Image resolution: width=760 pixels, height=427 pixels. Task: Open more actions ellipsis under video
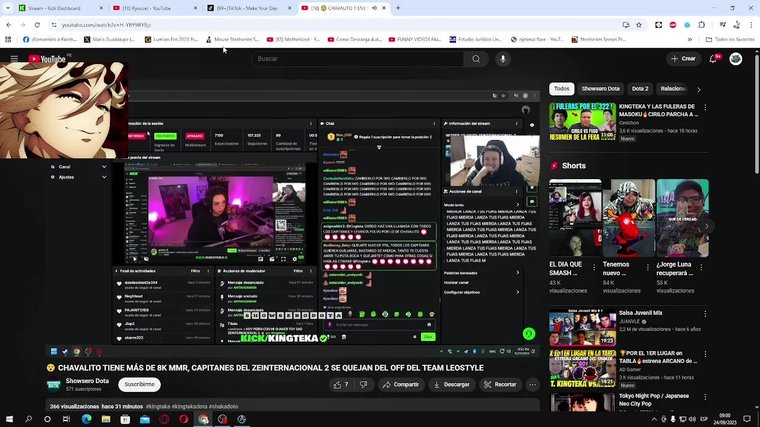coord(533,384)
